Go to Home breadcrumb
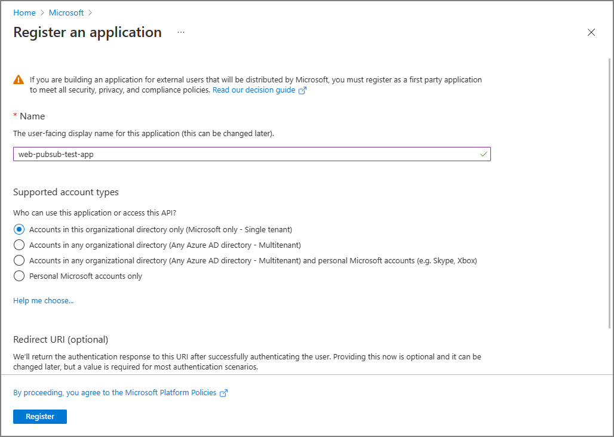The width and height of the screenshot is (614, 437). (24, 13)
